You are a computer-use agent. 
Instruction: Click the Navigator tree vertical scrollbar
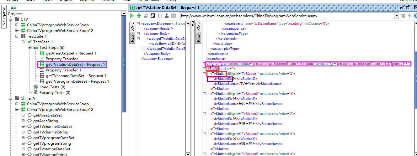(124, 63)
